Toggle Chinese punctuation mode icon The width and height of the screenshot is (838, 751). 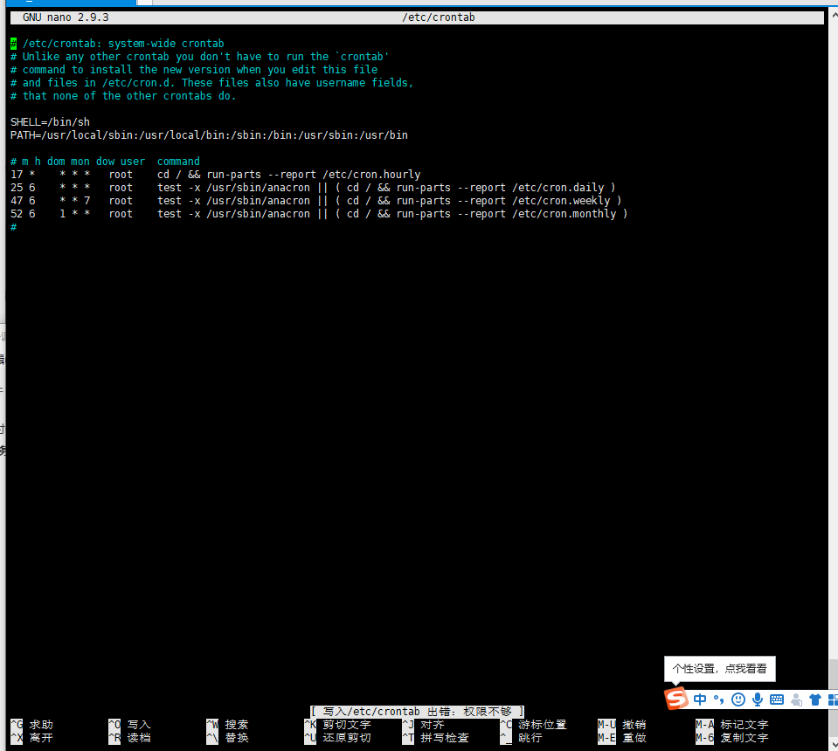click(719, 699)
